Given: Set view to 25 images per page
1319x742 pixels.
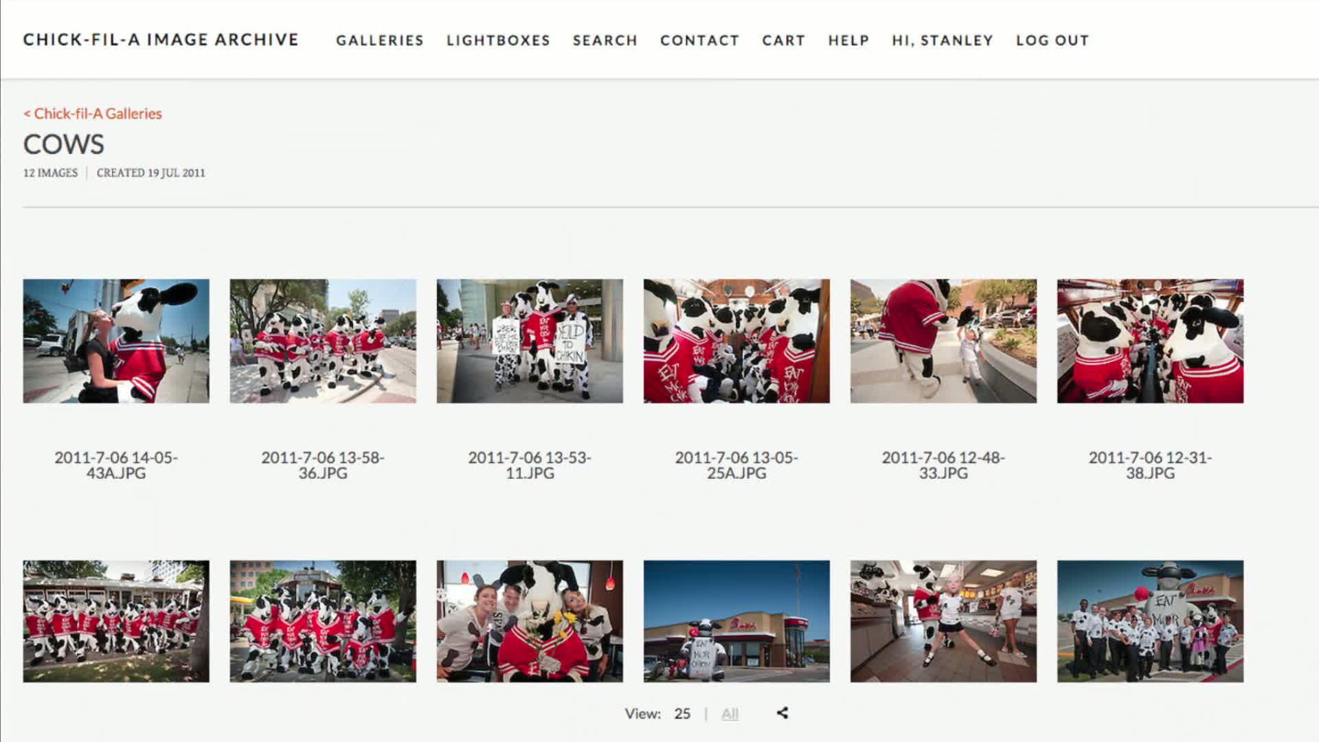Looking at the screenshot, I should point(682,714).
